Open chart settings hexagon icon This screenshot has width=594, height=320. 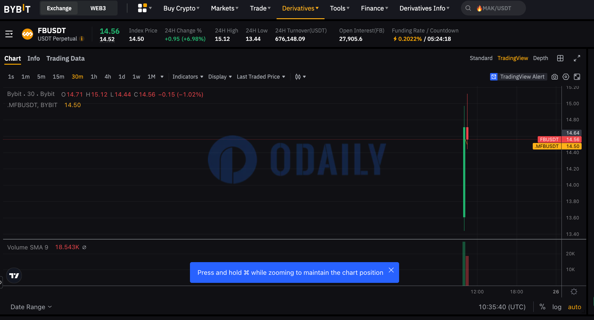pos(566,77)
